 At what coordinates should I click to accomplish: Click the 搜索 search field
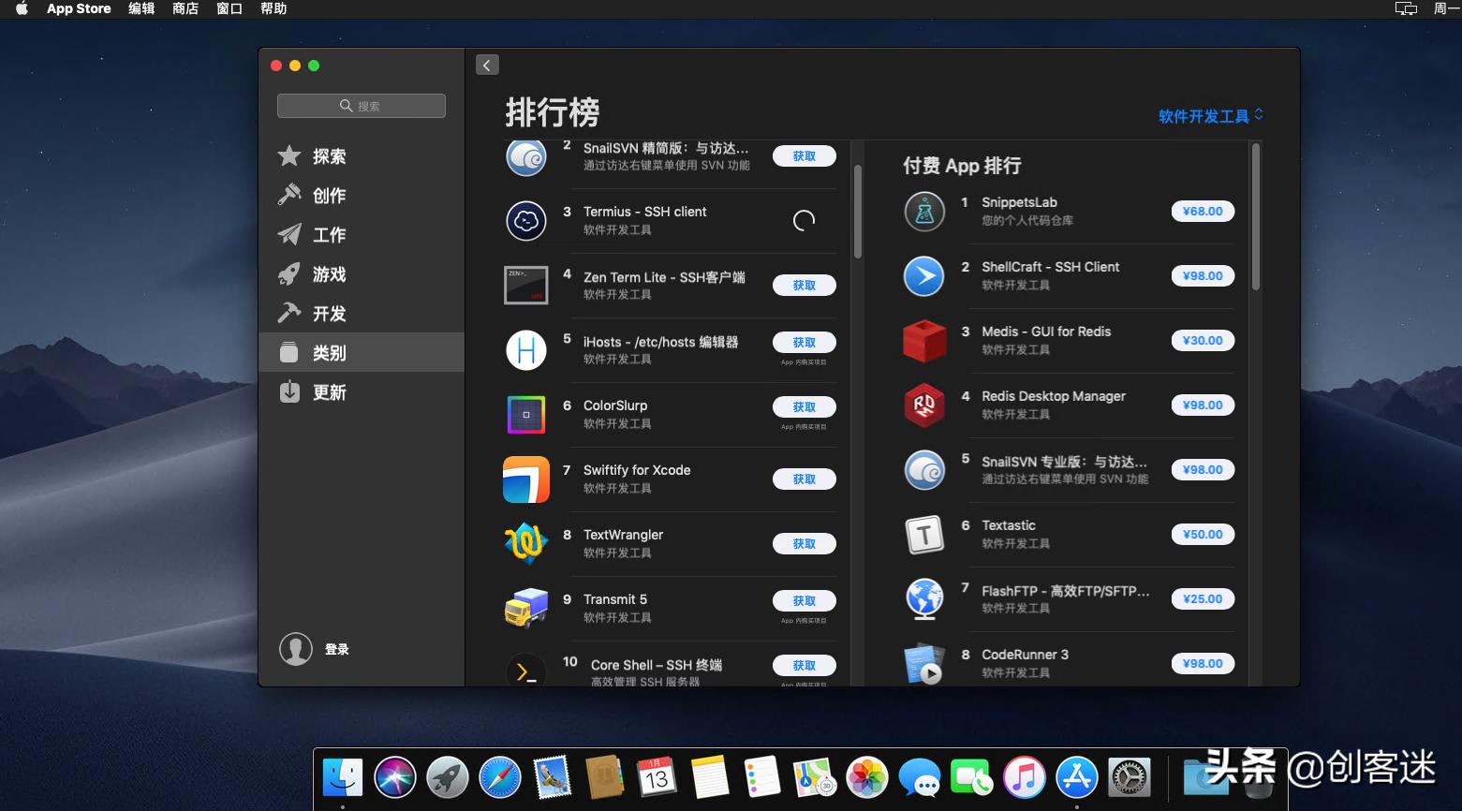click(x=361, y=105)
